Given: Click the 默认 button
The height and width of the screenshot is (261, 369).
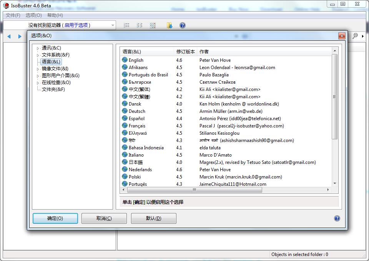Looking at the screenshot, I should click(x=153, y=218).
